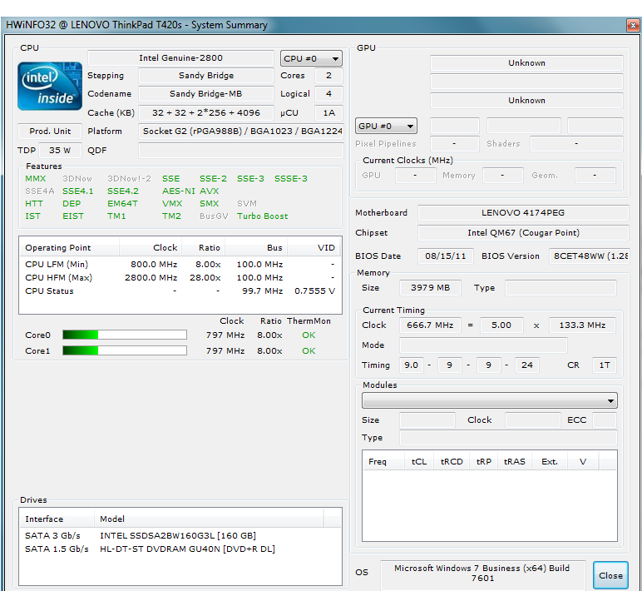Click the greyed SVM feature label
The width and height of the screenshot is (642, 591).
pos(247,204)
